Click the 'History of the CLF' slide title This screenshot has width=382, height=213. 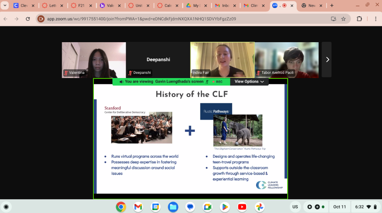[x=192, y=94]
